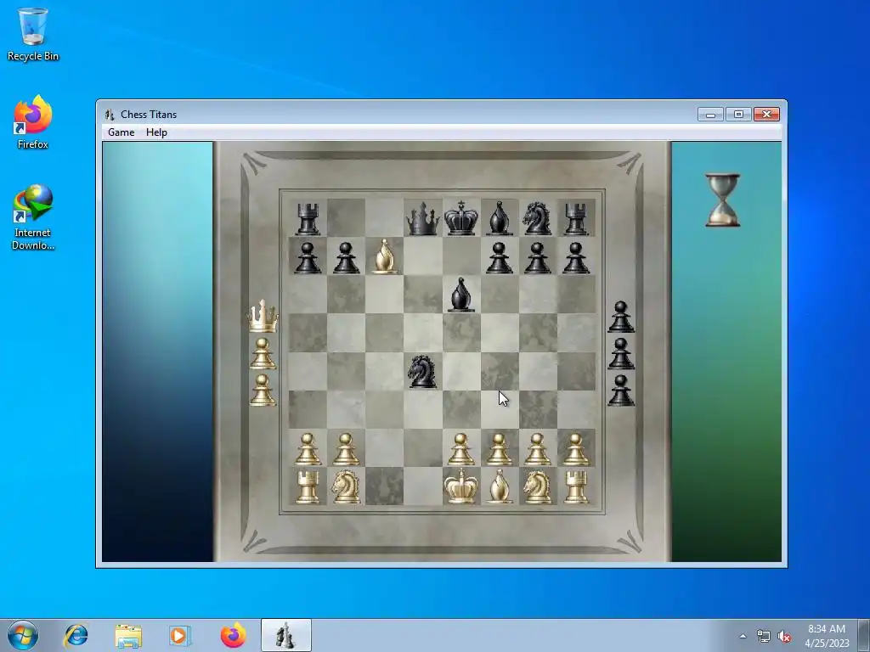This screenshot has height=652, width=870.
Task: Open the Windows Start menu
Action: pos(23,635)
